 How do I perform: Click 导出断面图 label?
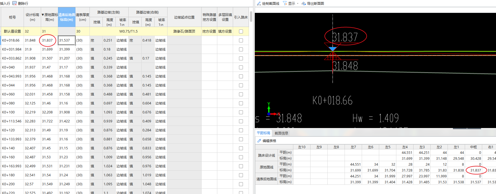pos(315,3)
